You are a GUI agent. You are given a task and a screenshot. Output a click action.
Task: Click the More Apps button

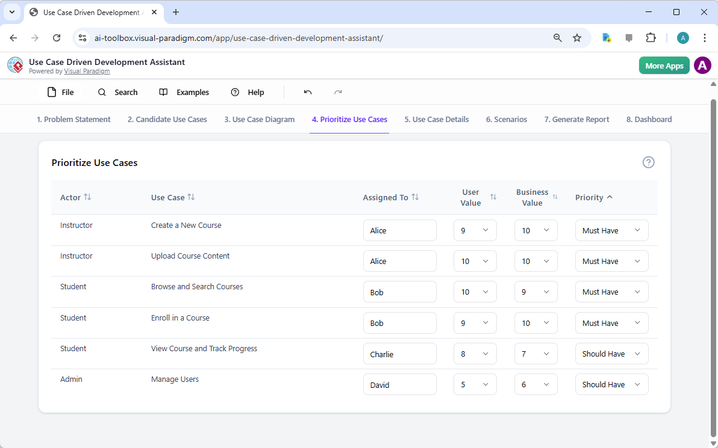[x=664, y=65]
